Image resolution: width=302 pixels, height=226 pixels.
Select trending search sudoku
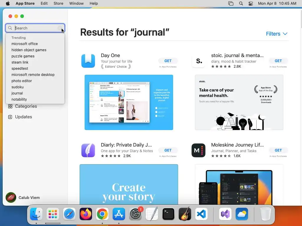click(17, 87)
